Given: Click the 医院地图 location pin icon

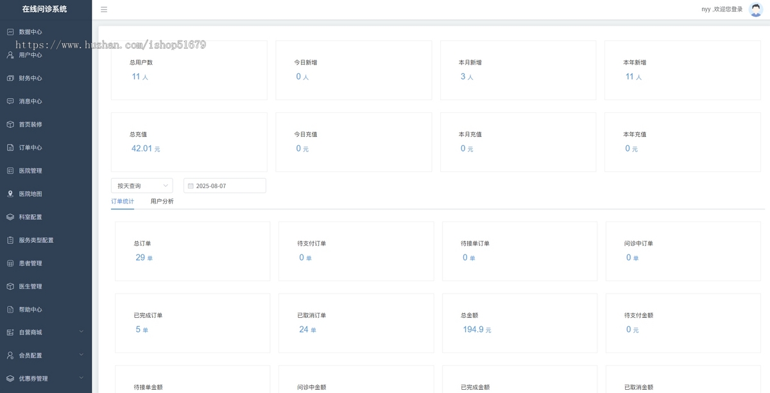Looking at the screenshot, I should point(10,193).
